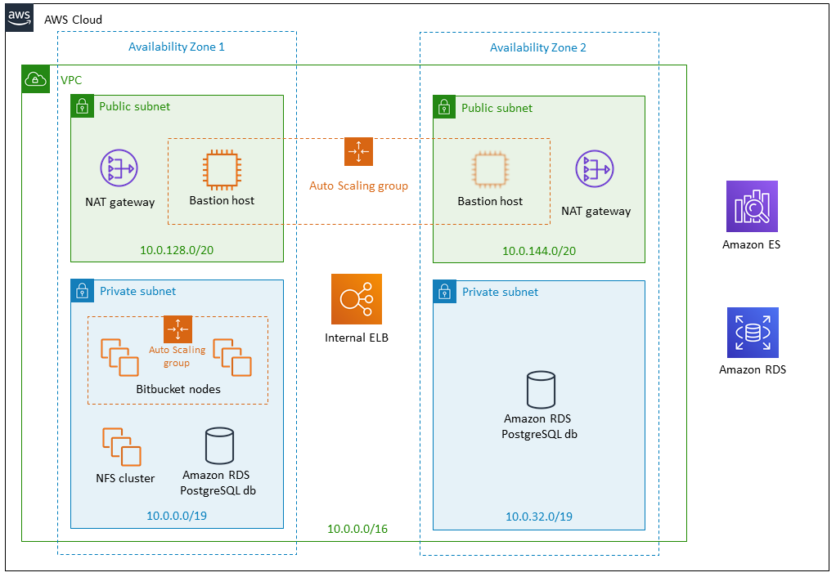The image size is (836, 577).
Task: Select the Availability Zone 1 label
Action: click(x=177, y=47)
